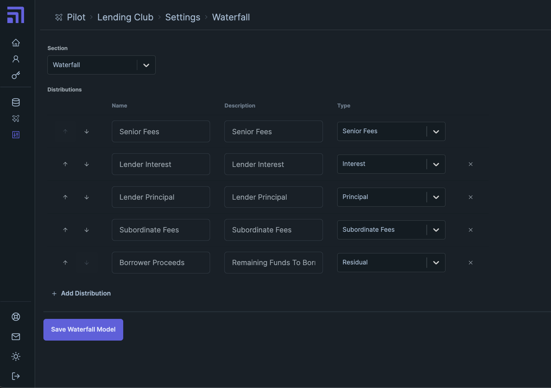The height and width of the screenshot is (388, 551).
Task: Click the Borrower Proceeds name field
Action: [161, 262]
